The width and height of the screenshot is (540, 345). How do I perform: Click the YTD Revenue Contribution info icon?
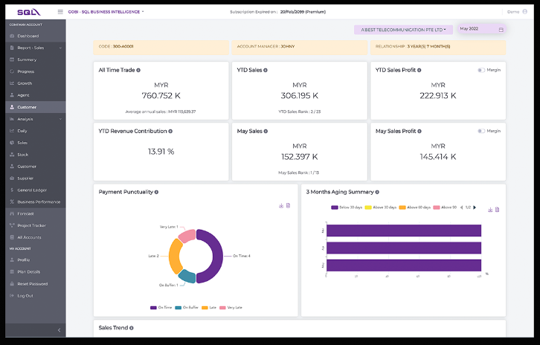pyautogui.click(x=170, y=131)
